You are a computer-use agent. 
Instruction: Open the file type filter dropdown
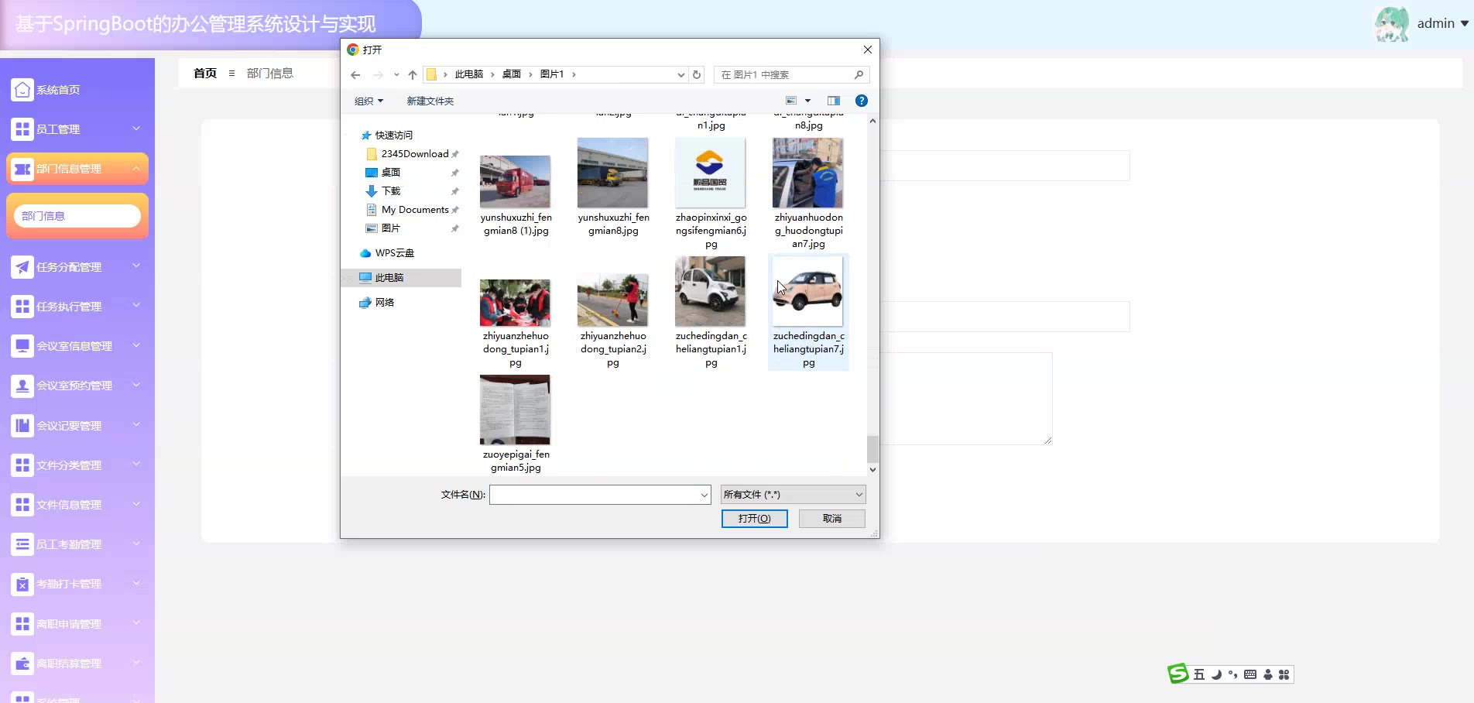(793, 495)
